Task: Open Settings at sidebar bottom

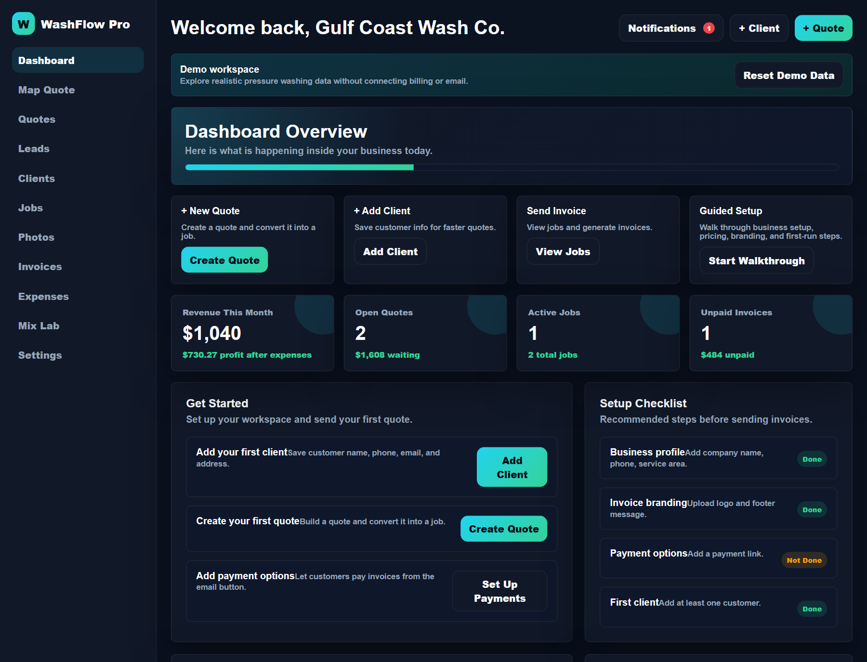Action: tap(40, 355)
